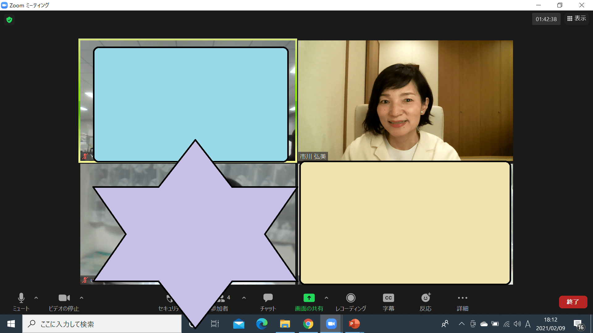
Task: Select the 市川 弘美 video tile
Action: click(x=405, y=100)
